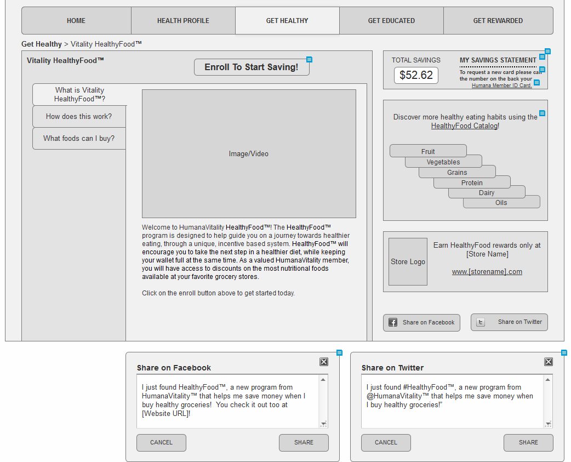The width and height of the screenshot is (571, 462).
Task: Click SHARE in the Facebook dialog
Action: point(304,443)
